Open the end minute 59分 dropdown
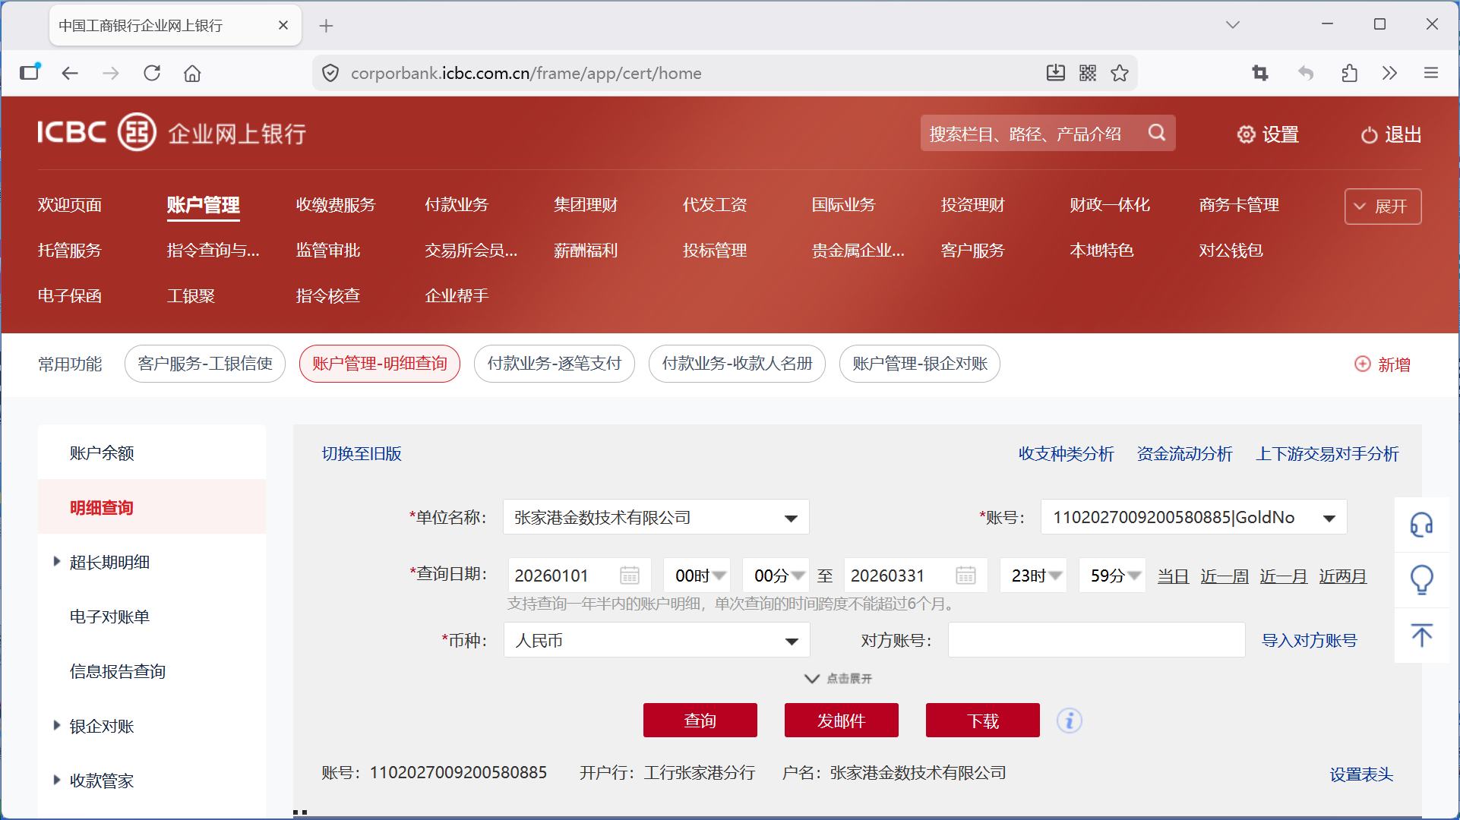 pos(1112,576)
